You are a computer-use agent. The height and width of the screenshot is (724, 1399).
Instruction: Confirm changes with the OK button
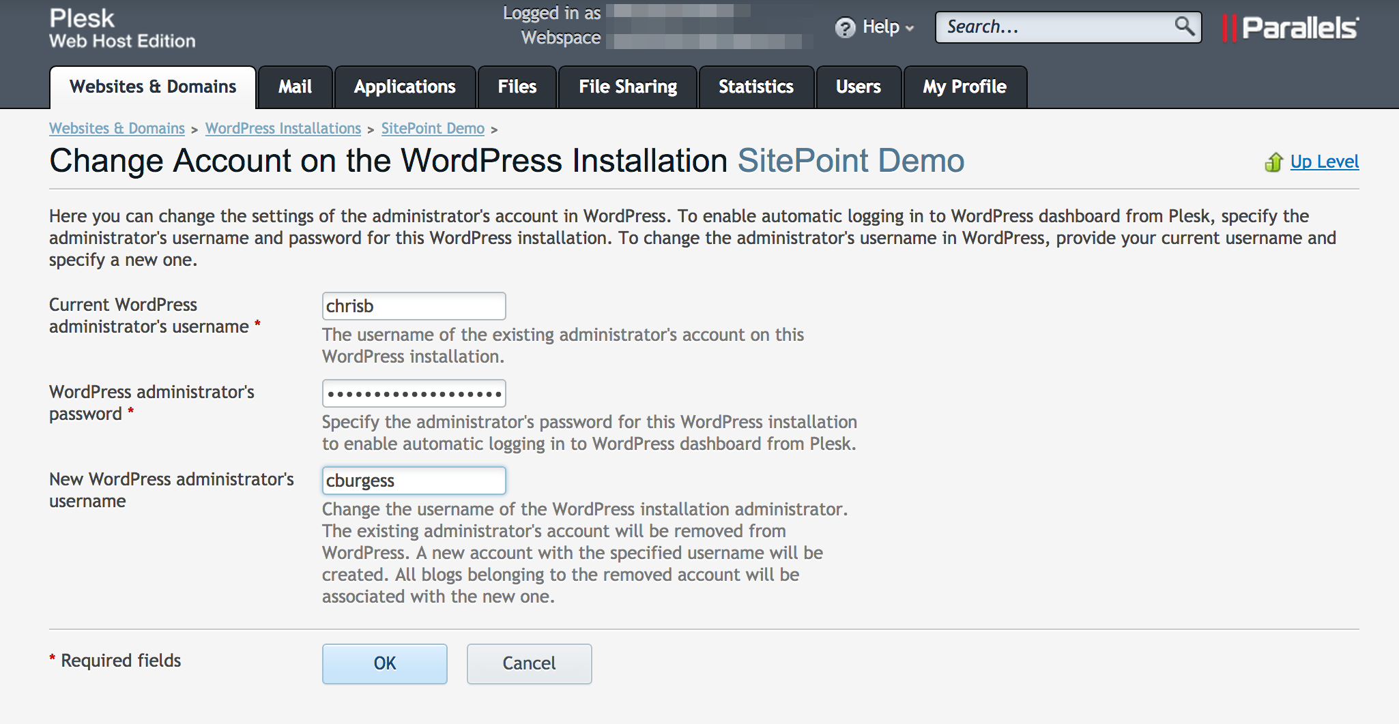pyautogui.click(x=385, y=663)
